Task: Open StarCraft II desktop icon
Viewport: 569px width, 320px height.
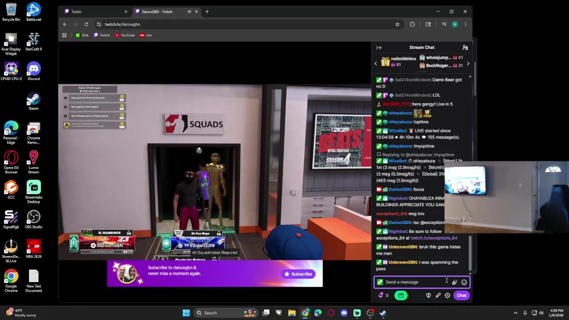Action: coord(33,41)
